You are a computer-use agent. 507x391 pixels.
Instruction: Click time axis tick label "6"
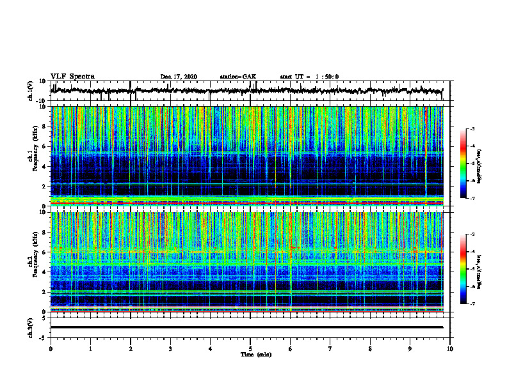(x=290, y=349)
